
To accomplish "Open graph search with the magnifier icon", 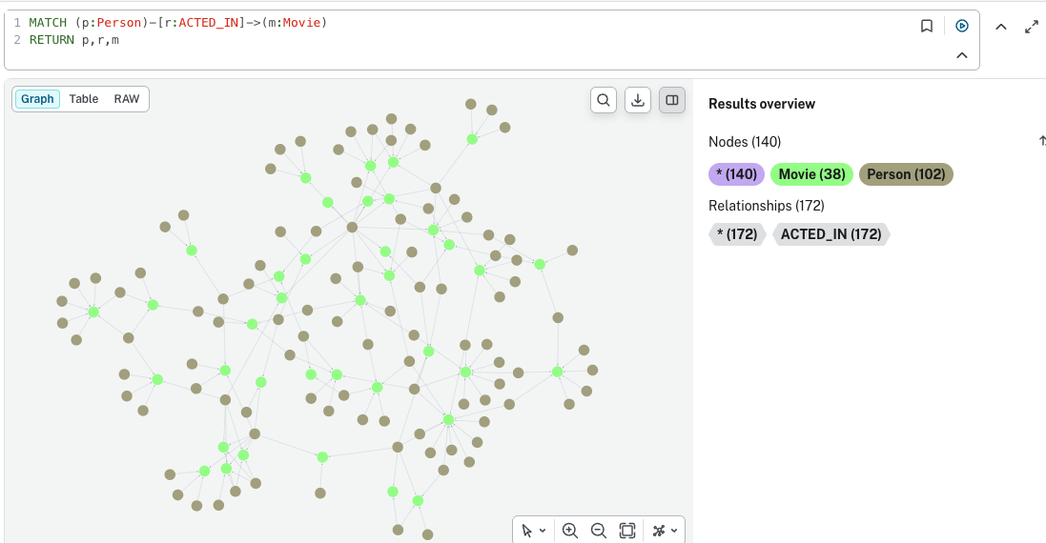I will (x=603, y=100).
